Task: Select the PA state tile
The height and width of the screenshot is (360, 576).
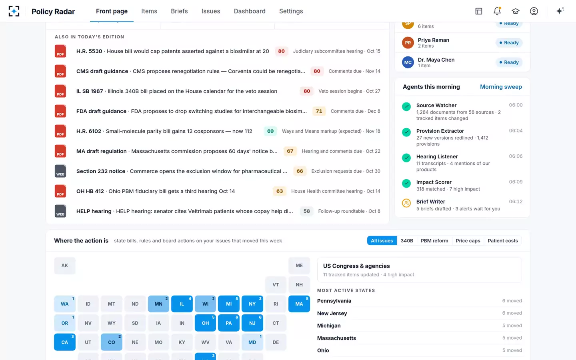Action: point(229,323)
